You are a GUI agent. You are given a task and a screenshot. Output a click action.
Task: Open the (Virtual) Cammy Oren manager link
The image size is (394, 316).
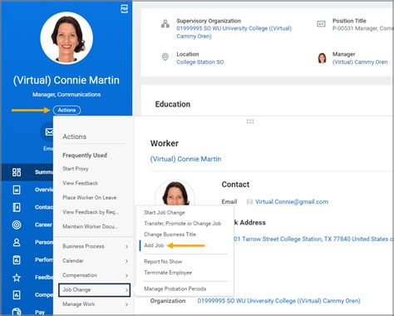pos(360,62)
